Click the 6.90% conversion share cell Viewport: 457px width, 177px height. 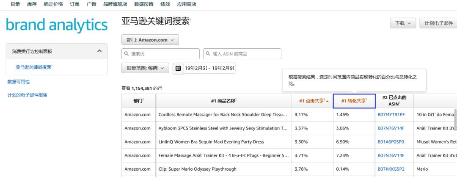[x=354, y=142]
